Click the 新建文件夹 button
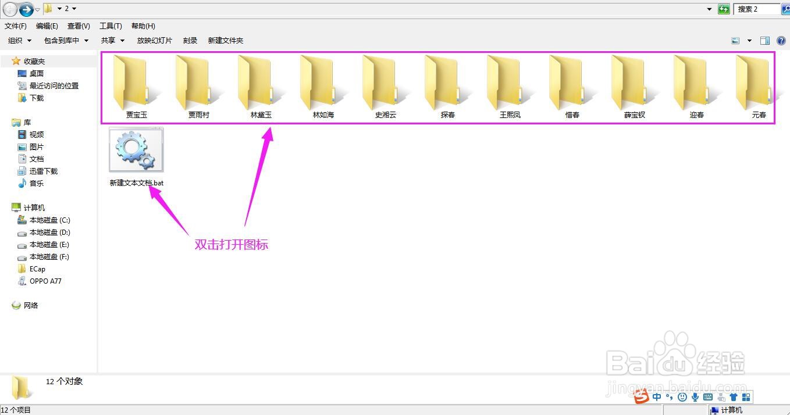This screenshot has height=415, width=790. pos(226,41)
